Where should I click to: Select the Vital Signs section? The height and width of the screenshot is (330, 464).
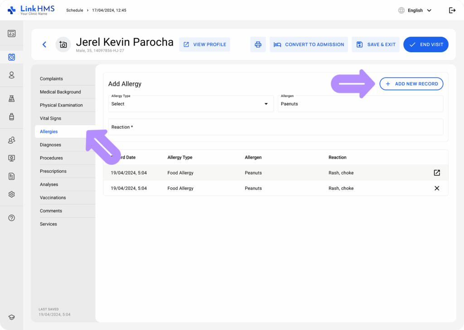(x=50, y=118)
